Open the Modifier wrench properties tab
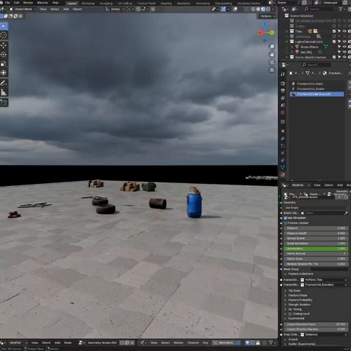The image size is (351, 351). pyautogui.click(x=283, y=138)
